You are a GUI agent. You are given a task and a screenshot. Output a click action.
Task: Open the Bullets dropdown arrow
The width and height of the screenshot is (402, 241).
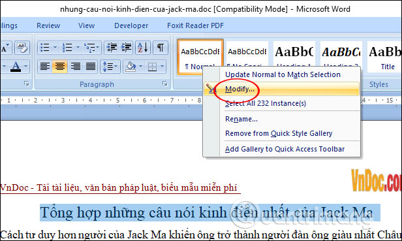[x=55, y=48]
